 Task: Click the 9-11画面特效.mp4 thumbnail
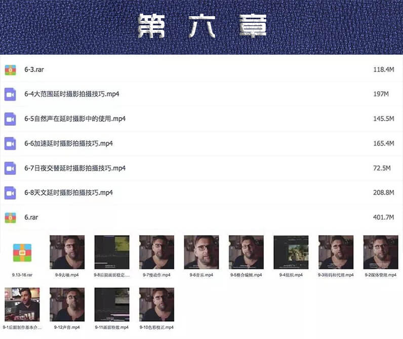point(112,305)
